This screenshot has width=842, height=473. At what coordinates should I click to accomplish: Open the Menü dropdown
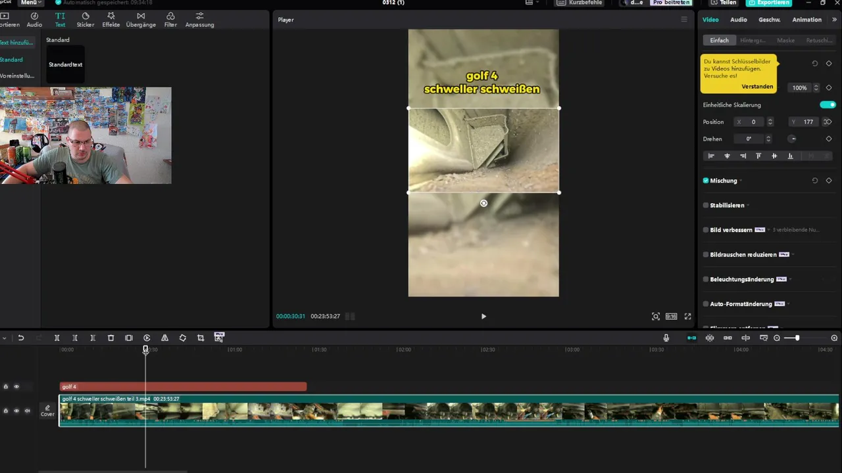tap(31, 3)
